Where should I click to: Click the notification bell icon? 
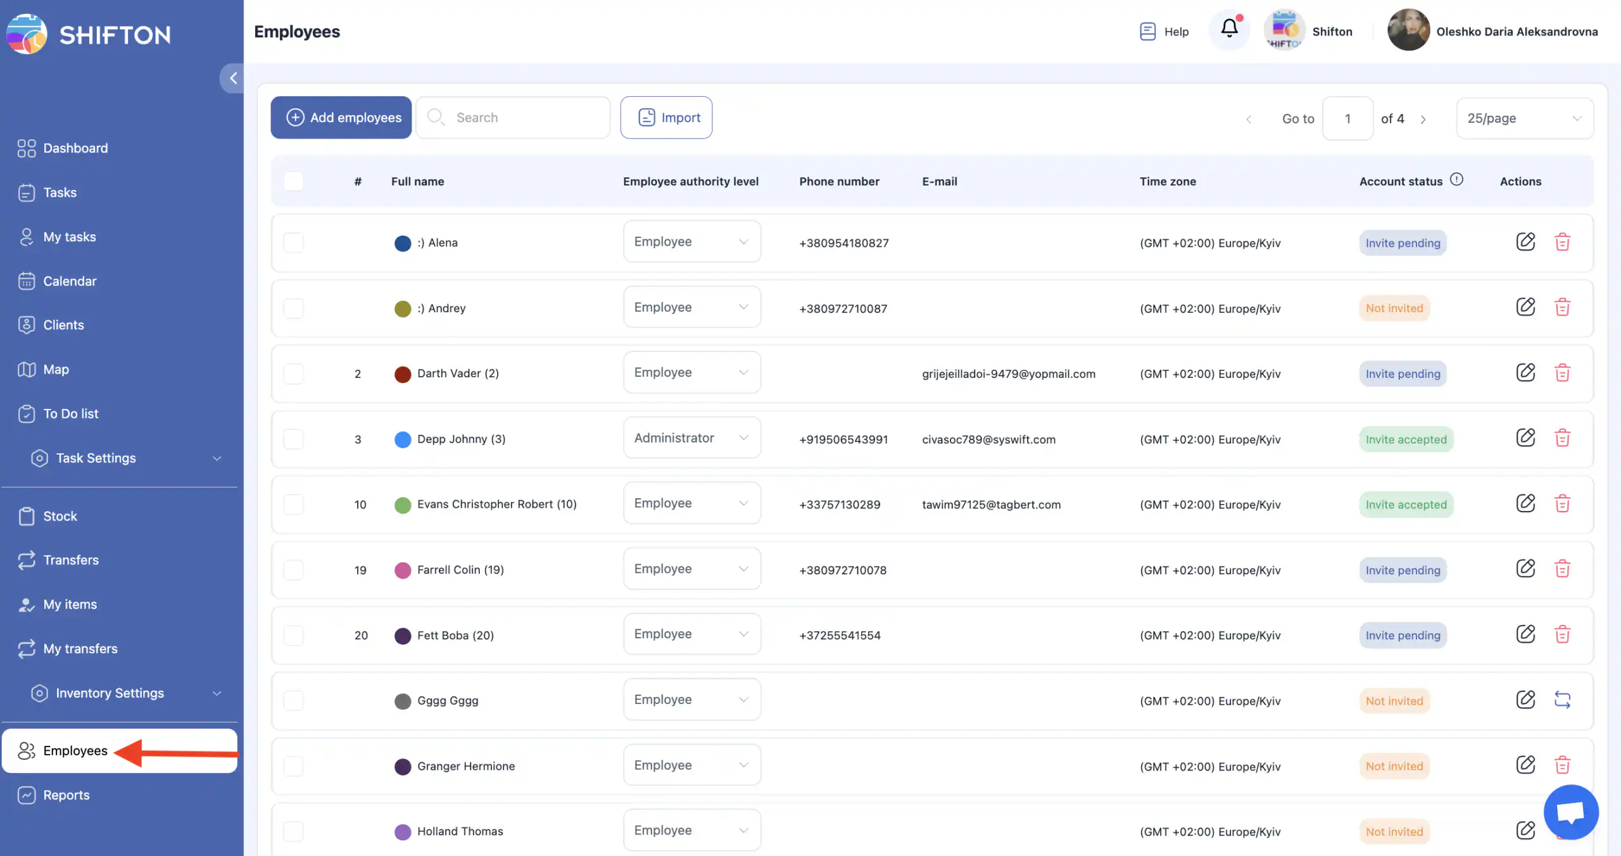[x=1229, y=28]
